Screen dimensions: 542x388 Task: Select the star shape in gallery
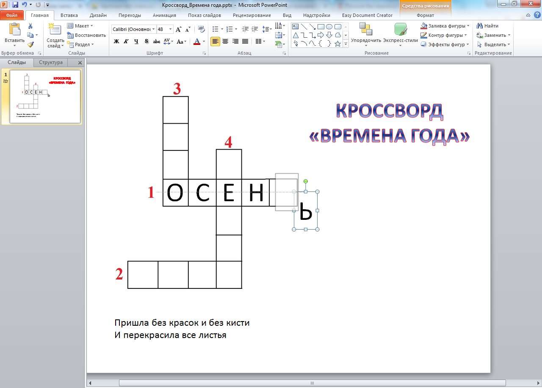(337, 43)
